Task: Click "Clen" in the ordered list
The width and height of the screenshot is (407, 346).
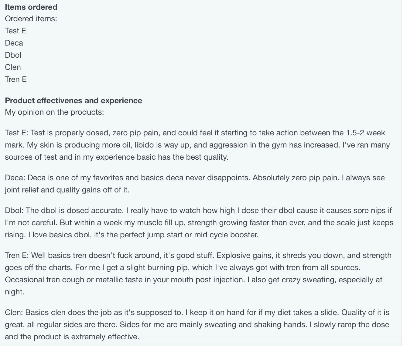Action: tap(13, 67)
